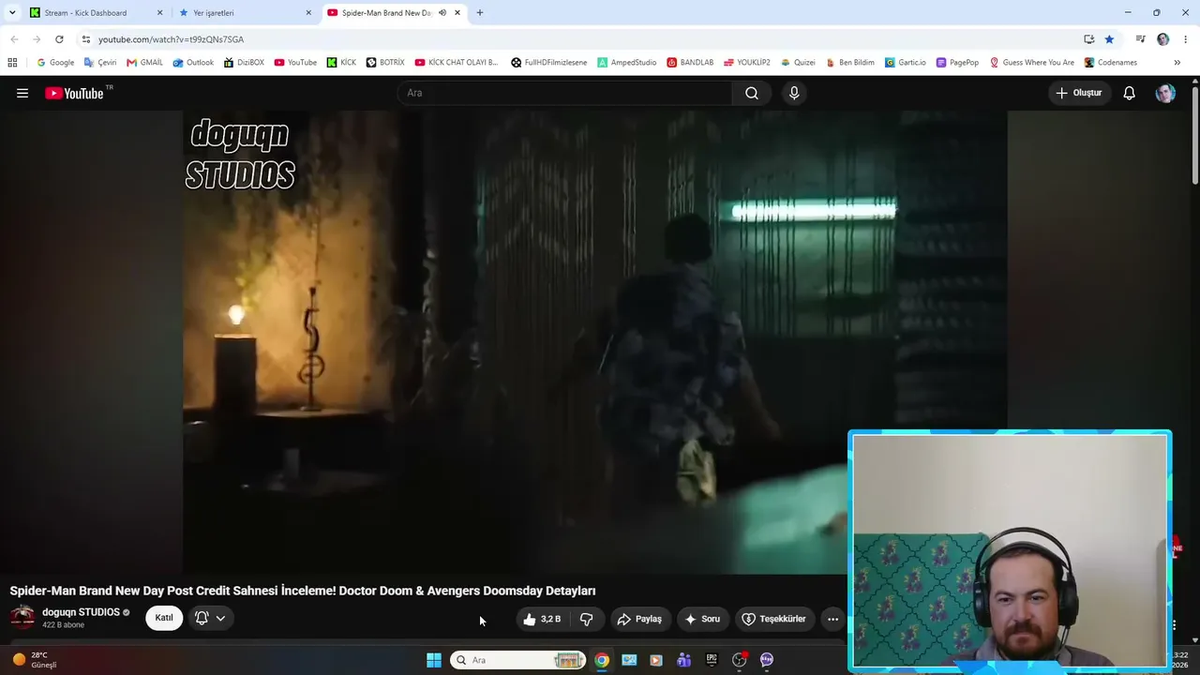Open the Chrome apps grid in bookmarks bar
Viewport: 1200px width, 675px height.
coord(12,63)
